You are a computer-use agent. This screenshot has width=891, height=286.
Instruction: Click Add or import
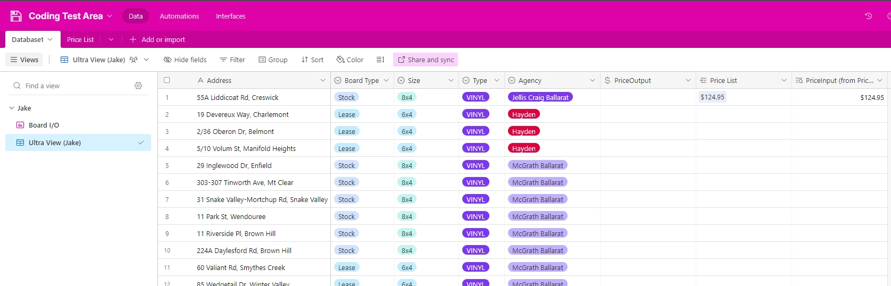(157, 39)
